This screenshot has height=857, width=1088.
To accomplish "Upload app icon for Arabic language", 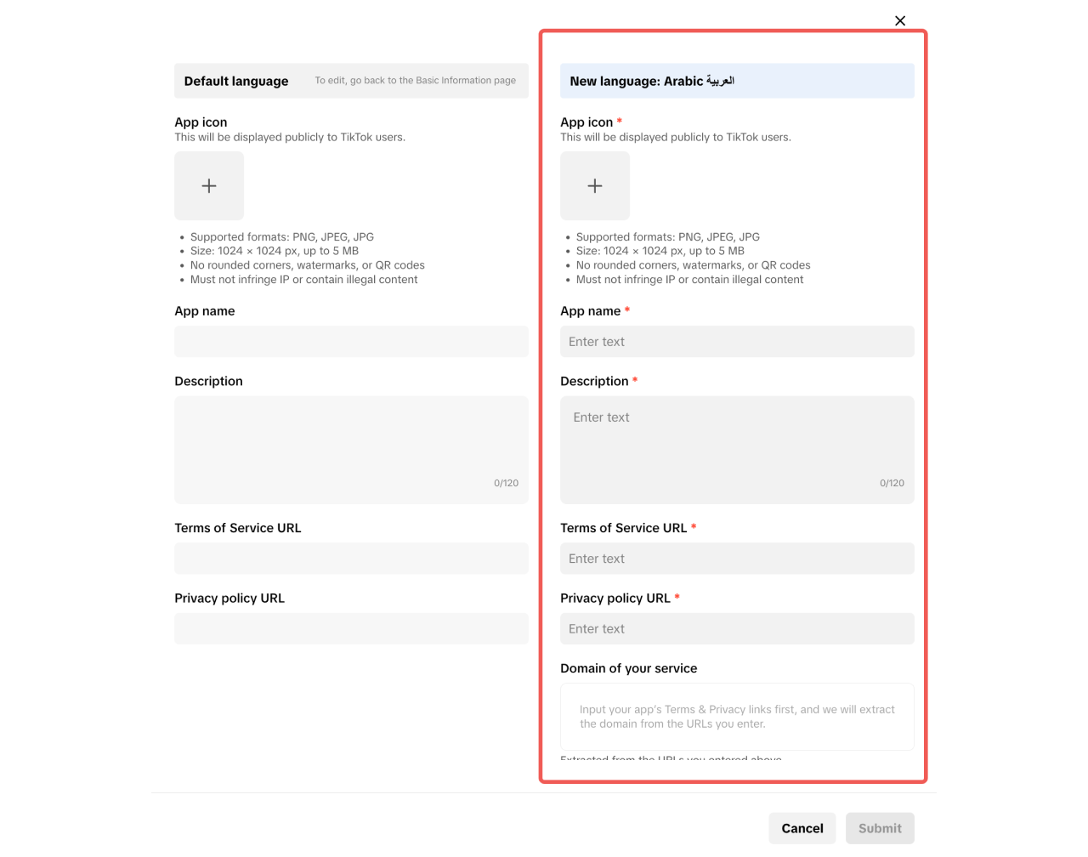I will 595,186.
